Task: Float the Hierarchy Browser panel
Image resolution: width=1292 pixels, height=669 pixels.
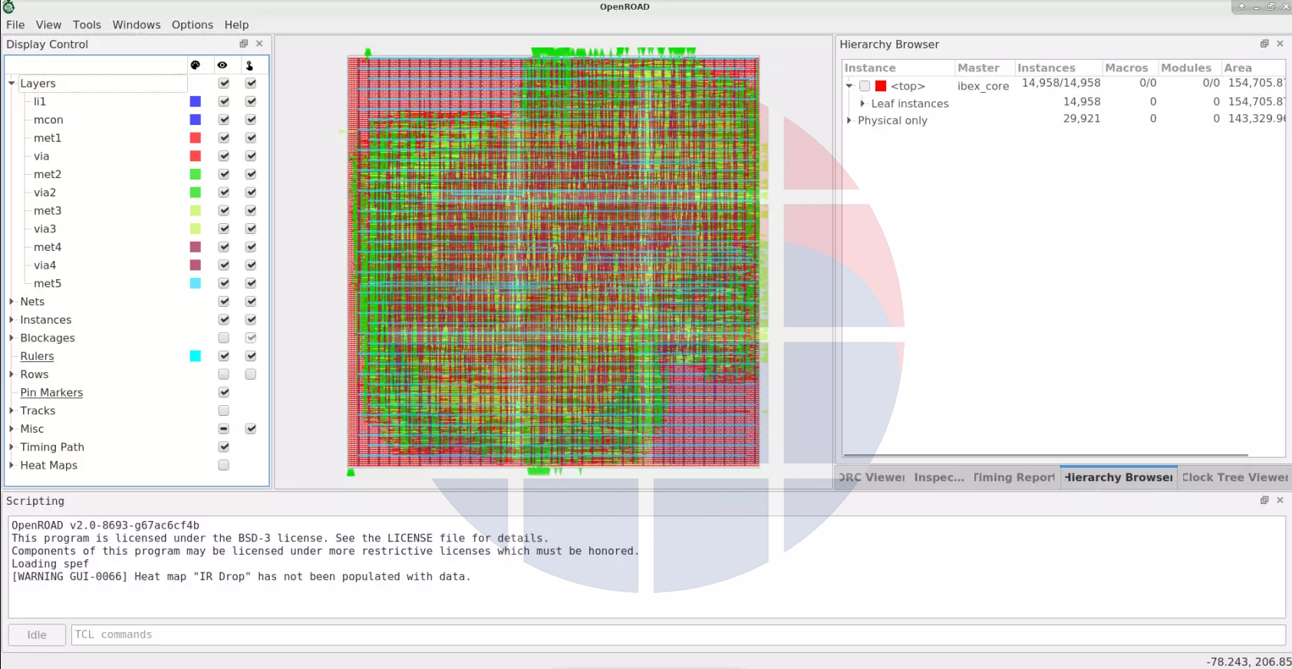Action: pyautogui.click(x=1264, y=44)
